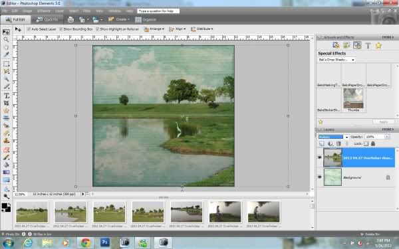Open the Filter menu
Viewport: 399px width, 249px height.
click(x=86, y=11)
